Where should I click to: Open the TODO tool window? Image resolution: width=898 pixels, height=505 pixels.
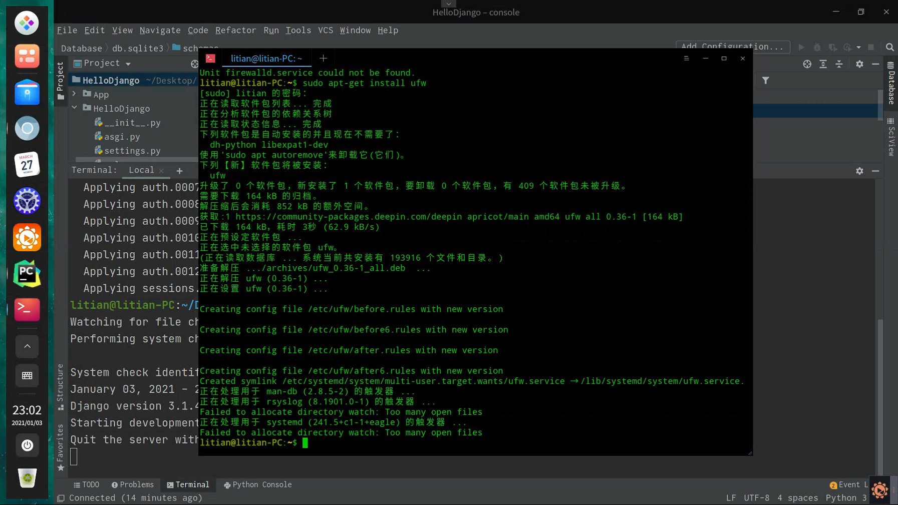click(x=87, y=484)
